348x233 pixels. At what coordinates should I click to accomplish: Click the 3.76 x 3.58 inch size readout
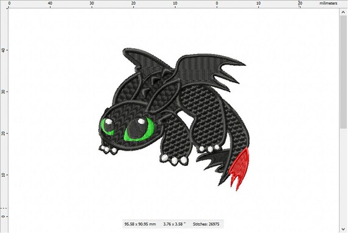click(x=174, y=224)
